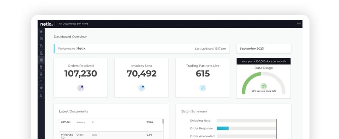Click the Order Response progress bar

(x=247, y=128)
